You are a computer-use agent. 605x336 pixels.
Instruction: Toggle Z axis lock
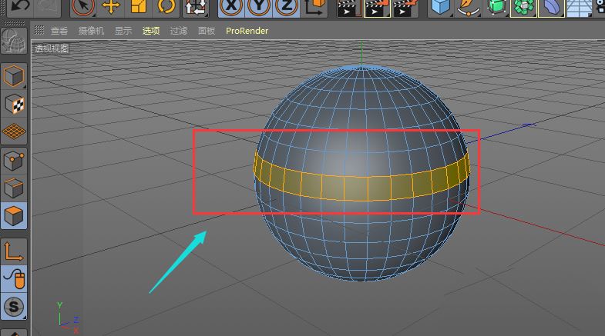tap(286, 7)
